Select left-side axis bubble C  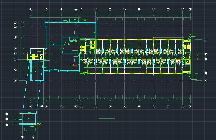pos(15,70)
